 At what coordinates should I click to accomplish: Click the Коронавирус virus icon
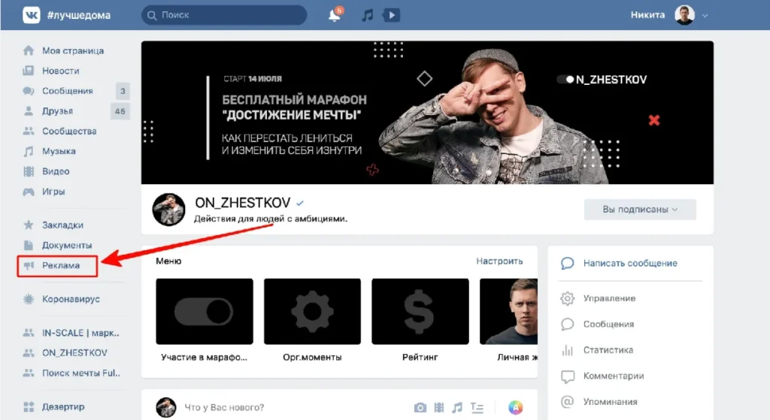29,299
